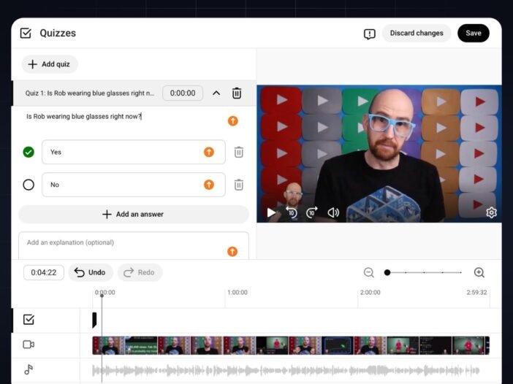Viewport: 513px width, 384px height.
Task: Zoom in the timeline
Action: tap(479, 272)
